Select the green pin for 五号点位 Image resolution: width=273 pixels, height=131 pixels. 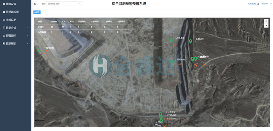pos(172,62)
